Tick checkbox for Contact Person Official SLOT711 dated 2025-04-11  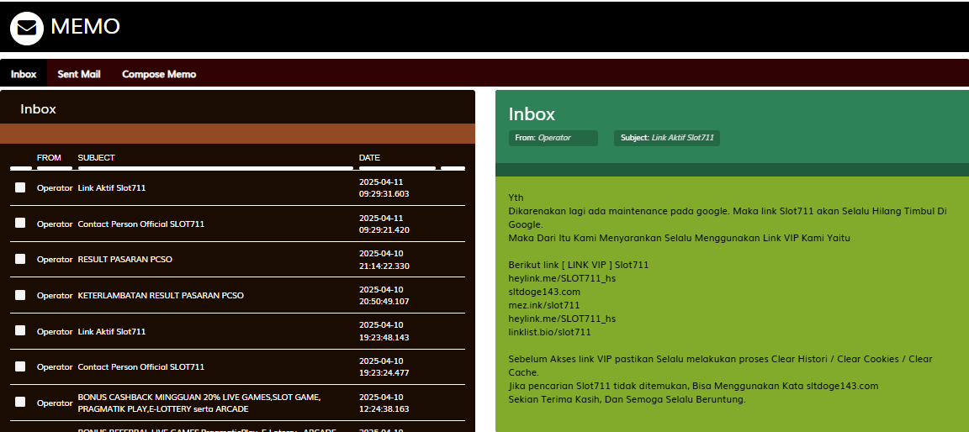[20, 223]
